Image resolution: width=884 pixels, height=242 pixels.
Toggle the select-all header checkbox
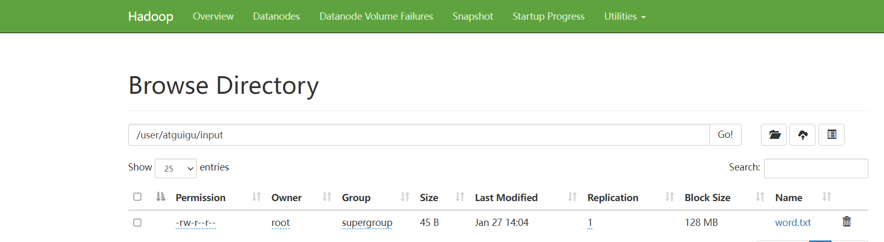pos(137,197)
